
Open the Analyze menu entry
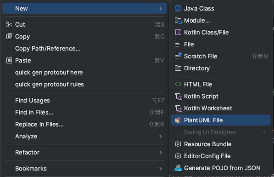point(84,136)
